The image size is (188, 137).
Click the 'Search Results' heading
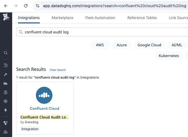coord(31,69)
